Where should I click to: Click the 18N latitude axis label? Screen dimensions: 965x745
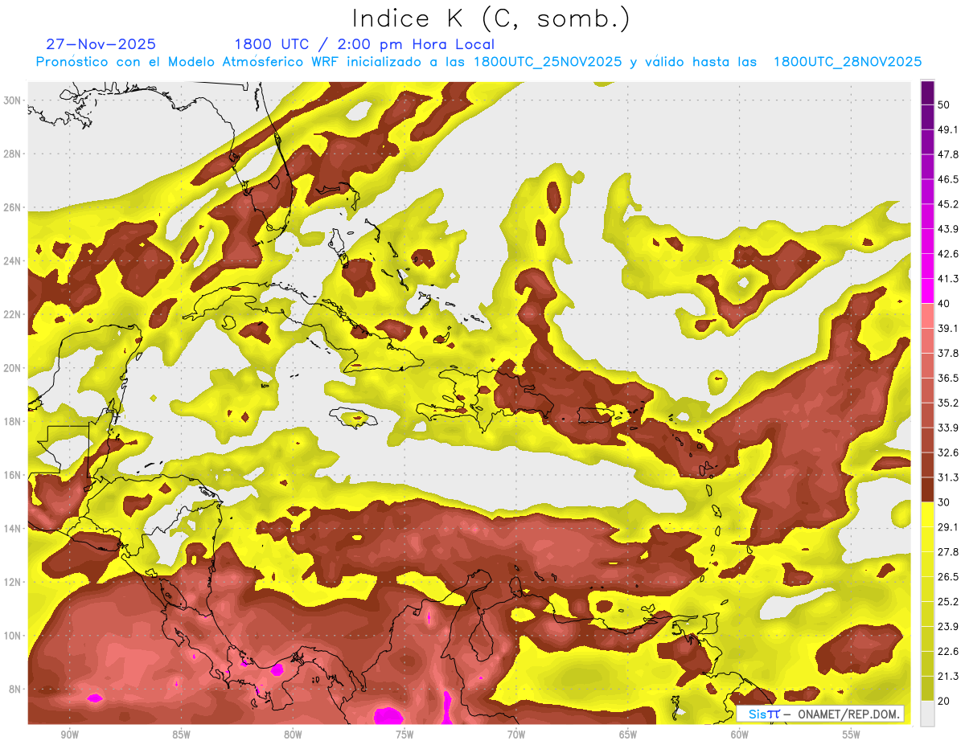click(x=12, y=421)
